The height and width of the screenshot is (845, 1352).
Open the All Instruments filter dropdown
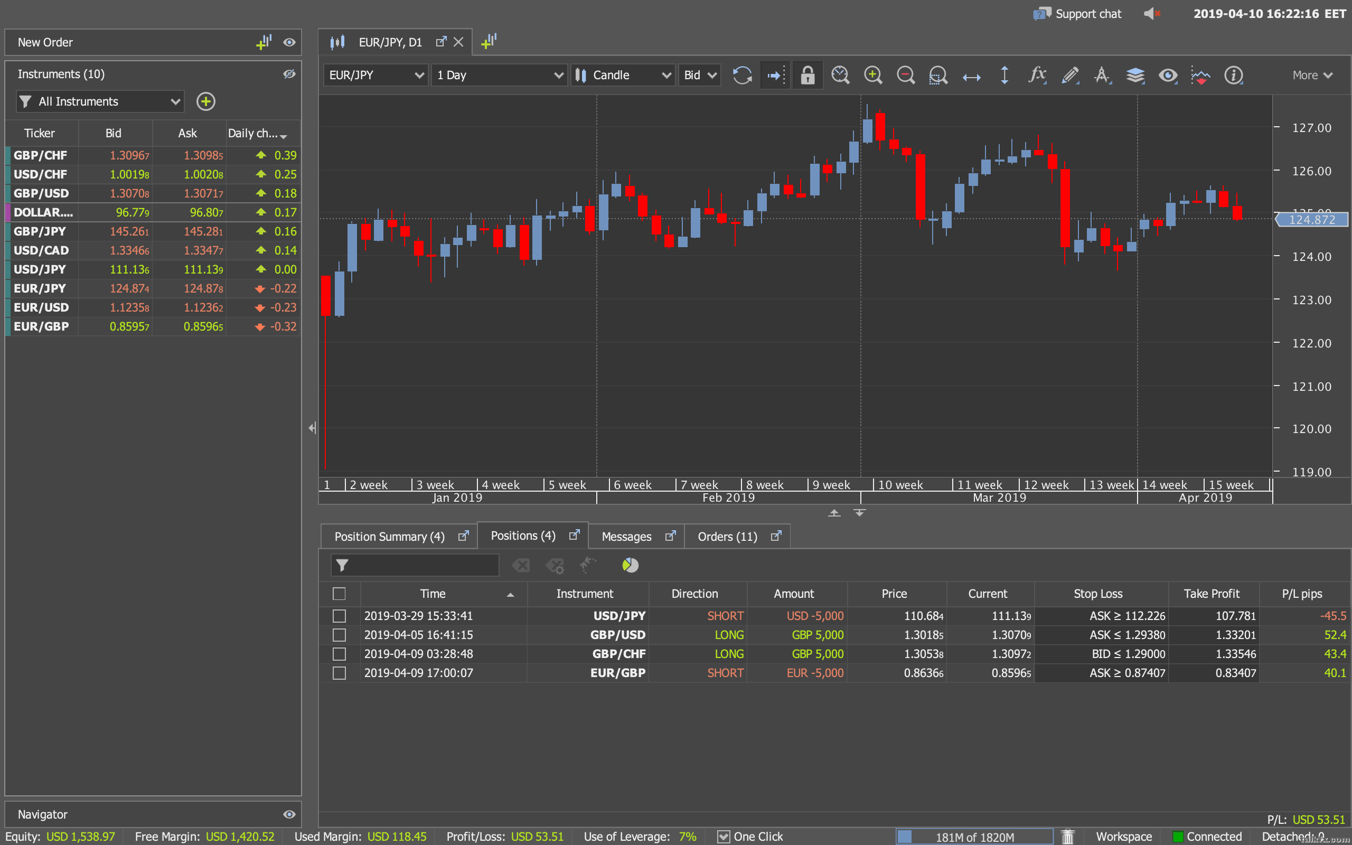click(100, 101)
